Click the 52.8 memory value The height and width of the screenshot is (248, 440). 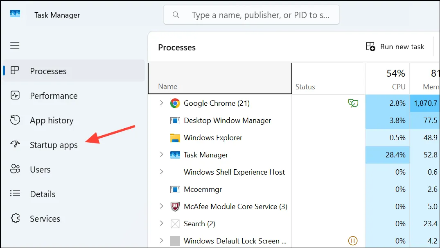click(x=431, y=155)
